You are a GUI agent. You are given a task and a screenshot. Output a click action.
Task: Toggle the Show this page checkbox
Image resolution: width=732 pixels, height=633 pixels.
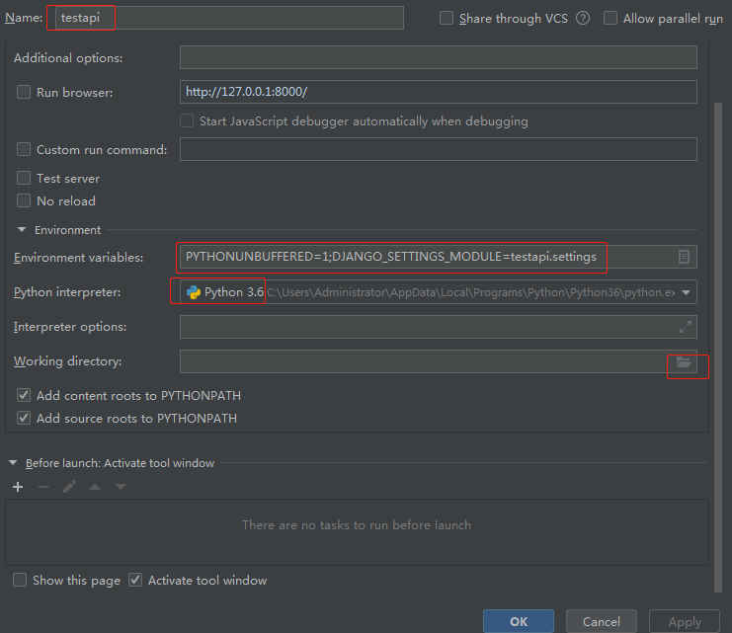click(x=20, y=580)
